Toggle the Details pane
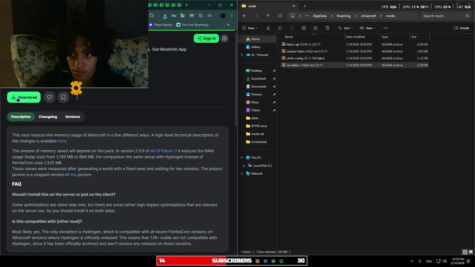 [x=462, y=28]
